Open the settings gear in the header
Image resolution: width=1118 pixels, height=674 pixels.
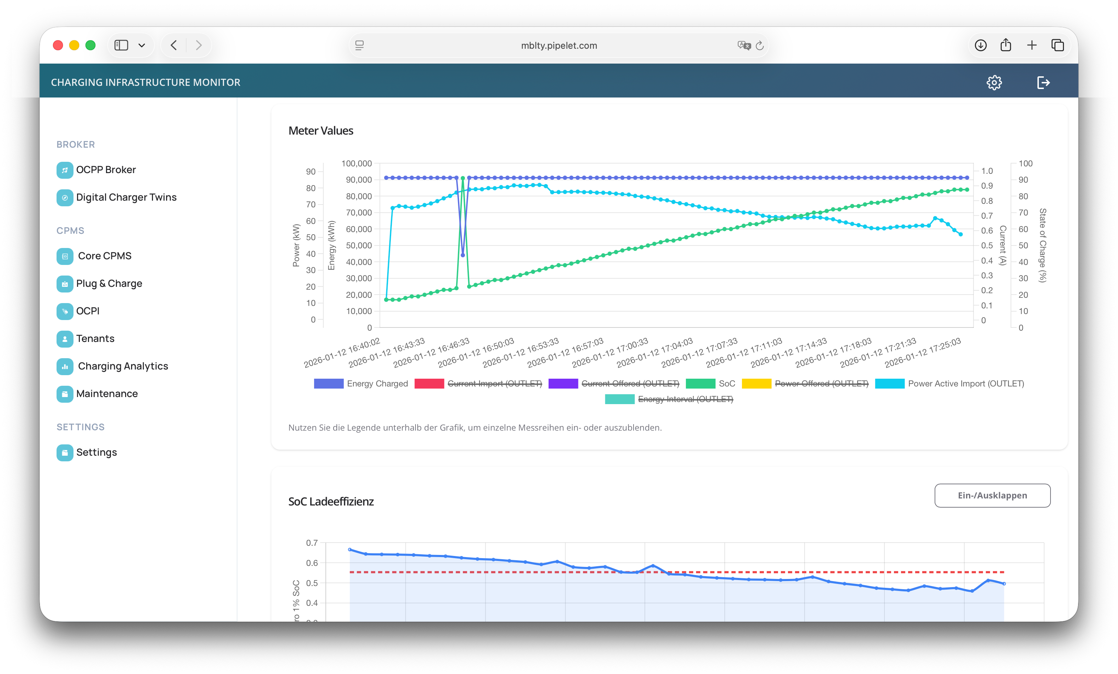tap(994, 82)
